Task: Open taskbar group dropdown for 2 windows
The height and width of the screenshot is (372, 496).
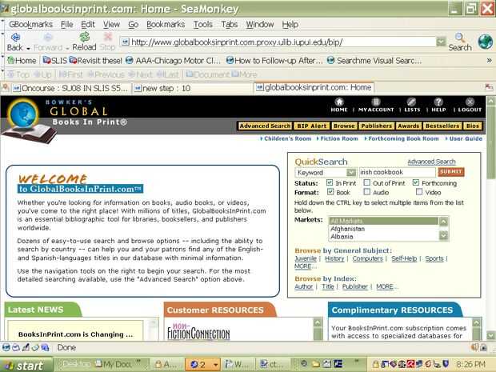Action: pyautogui.click(x=215, y=365)
